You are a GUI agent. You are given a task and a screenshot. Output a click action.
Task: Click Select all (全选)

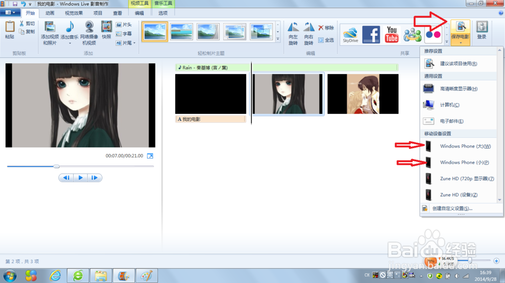pyautogui.click(x=326, y=40)
